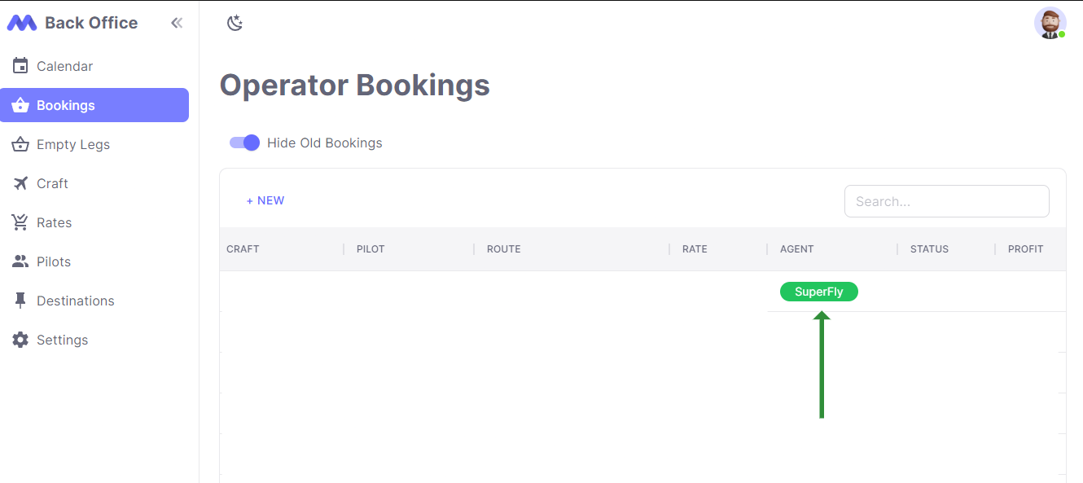
Task: Collapse the sidebar with double chevron
Action: coord(177,23)
